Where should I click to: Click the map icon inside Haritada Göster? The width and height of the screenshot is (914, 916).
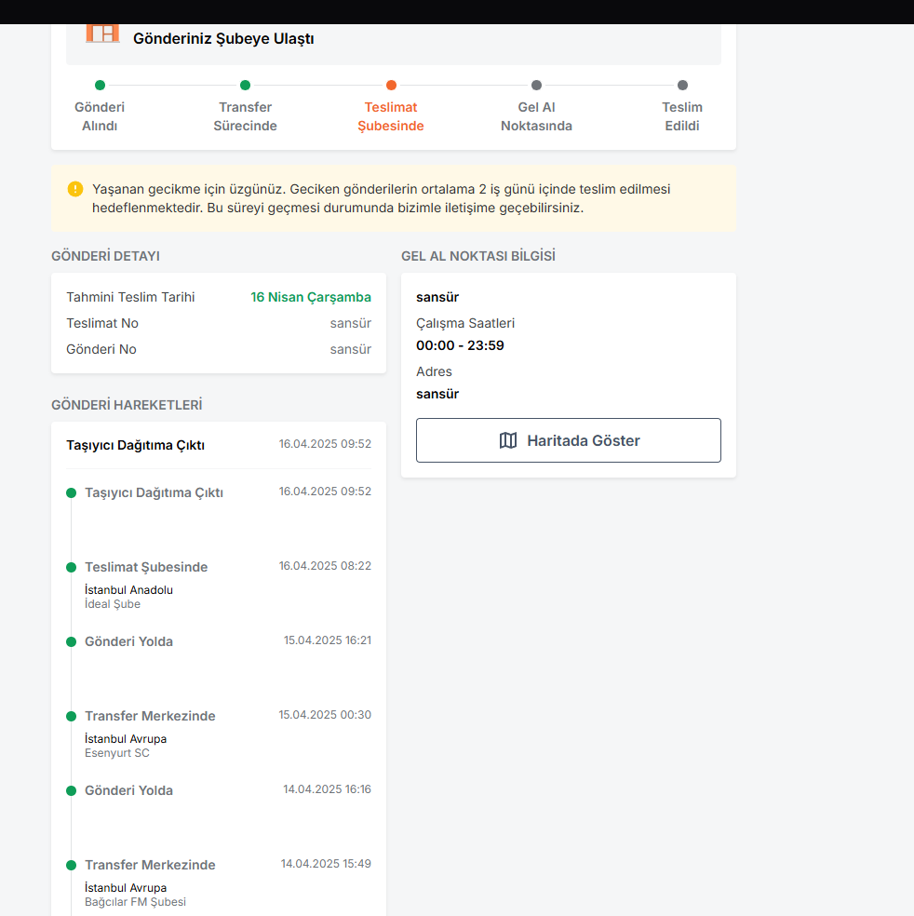click(508, 440)
